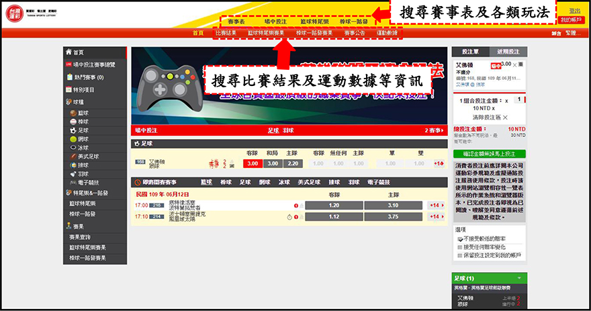The height and width of the screenshot is (311, 591).
Task: Click the basketball icon in the sidebar
Action: click(73, 113)
